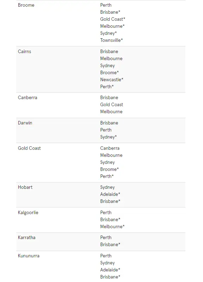Click the Kununurra origin label

pyautogui.click(x=29, y=256)
